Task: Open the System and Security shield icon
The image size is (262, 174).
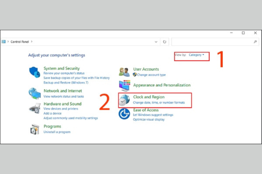Action: [x=35, y=72]
